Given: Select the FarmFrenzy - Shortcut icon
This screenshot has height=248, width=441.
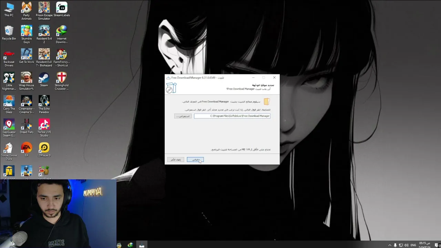Looking at the screenshot, I should click(x=62, y=58).
